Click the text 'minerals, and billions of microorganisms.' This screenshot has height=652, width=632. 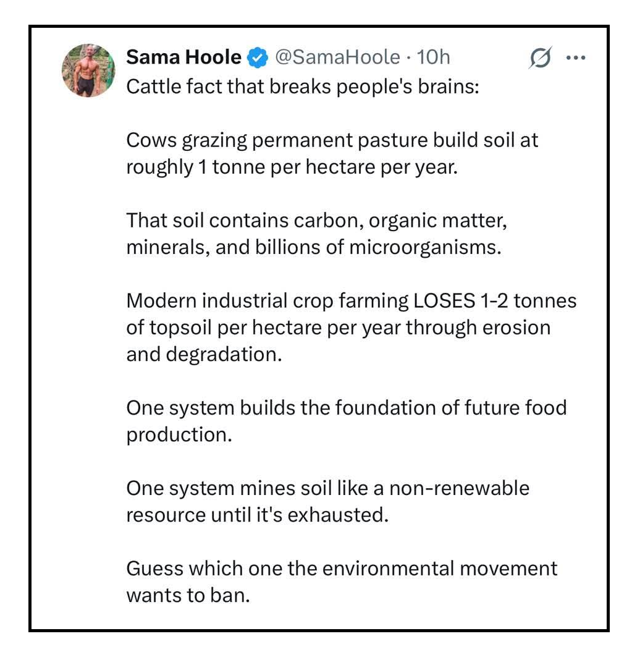(312, 247)
